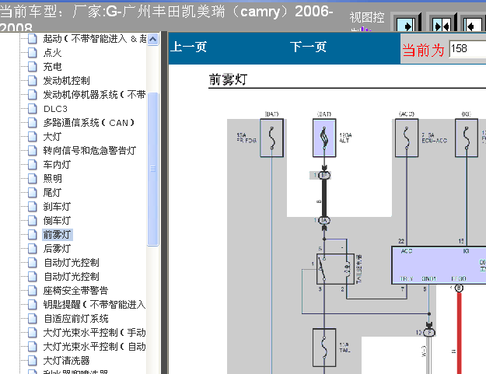Screen dimensions: 486x374
Task: Select 后雾灯 text in the tree
Action: (x=57, y=249)
